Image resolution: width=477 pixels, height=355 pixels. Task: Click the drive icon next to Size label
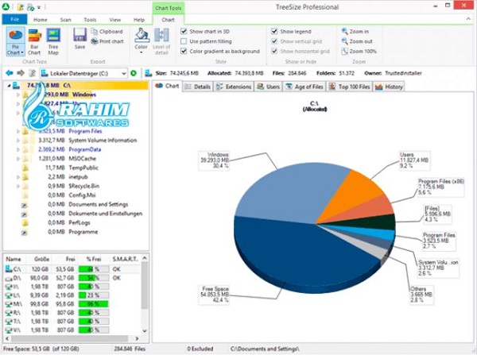point(149,73)
